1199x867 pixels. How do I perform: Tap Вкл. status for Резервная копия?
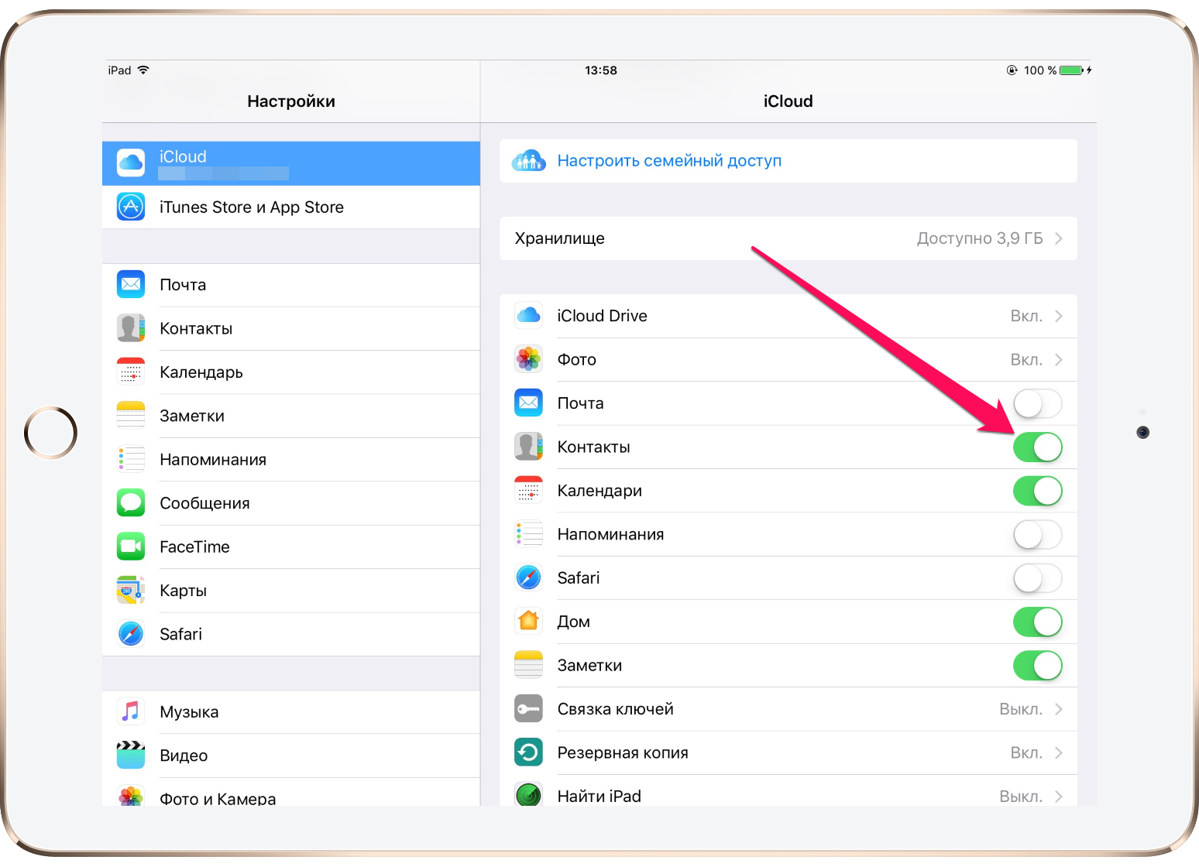tap(1026, 753)
